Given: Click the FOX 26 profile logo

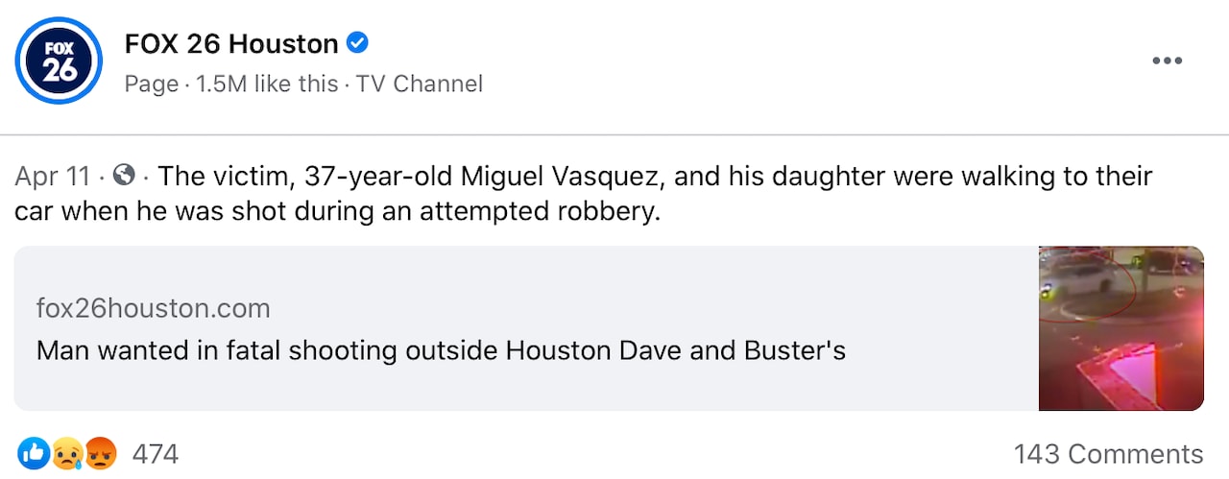Looking at the screenshot, I should (58, 60).
